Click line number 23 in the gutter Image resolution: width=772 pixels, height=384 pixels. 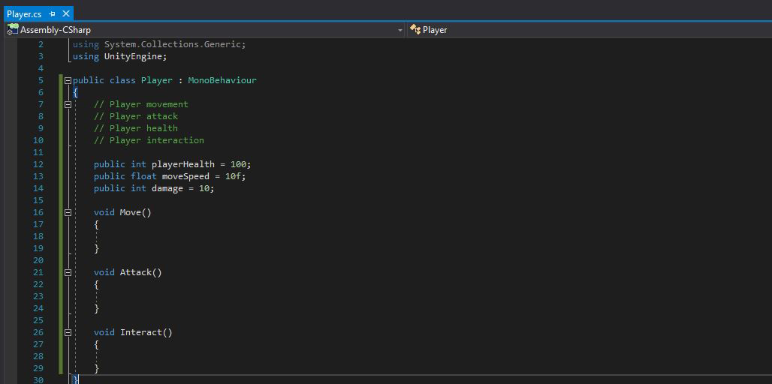click(x=38, y=296)
